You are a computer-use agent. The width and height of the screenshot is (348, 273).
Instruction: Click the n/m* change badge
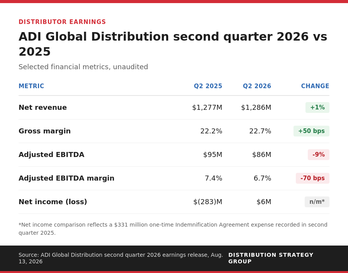pyautogui.click(x=317, y=202)
